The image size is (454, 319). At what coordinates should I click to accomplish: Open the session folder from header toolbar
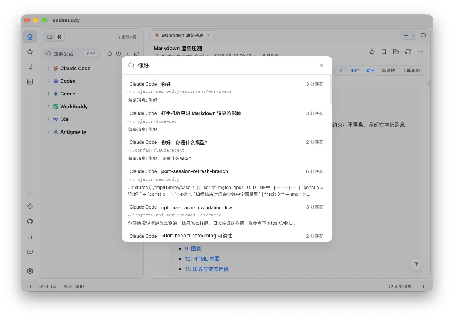tap(396, 52)
